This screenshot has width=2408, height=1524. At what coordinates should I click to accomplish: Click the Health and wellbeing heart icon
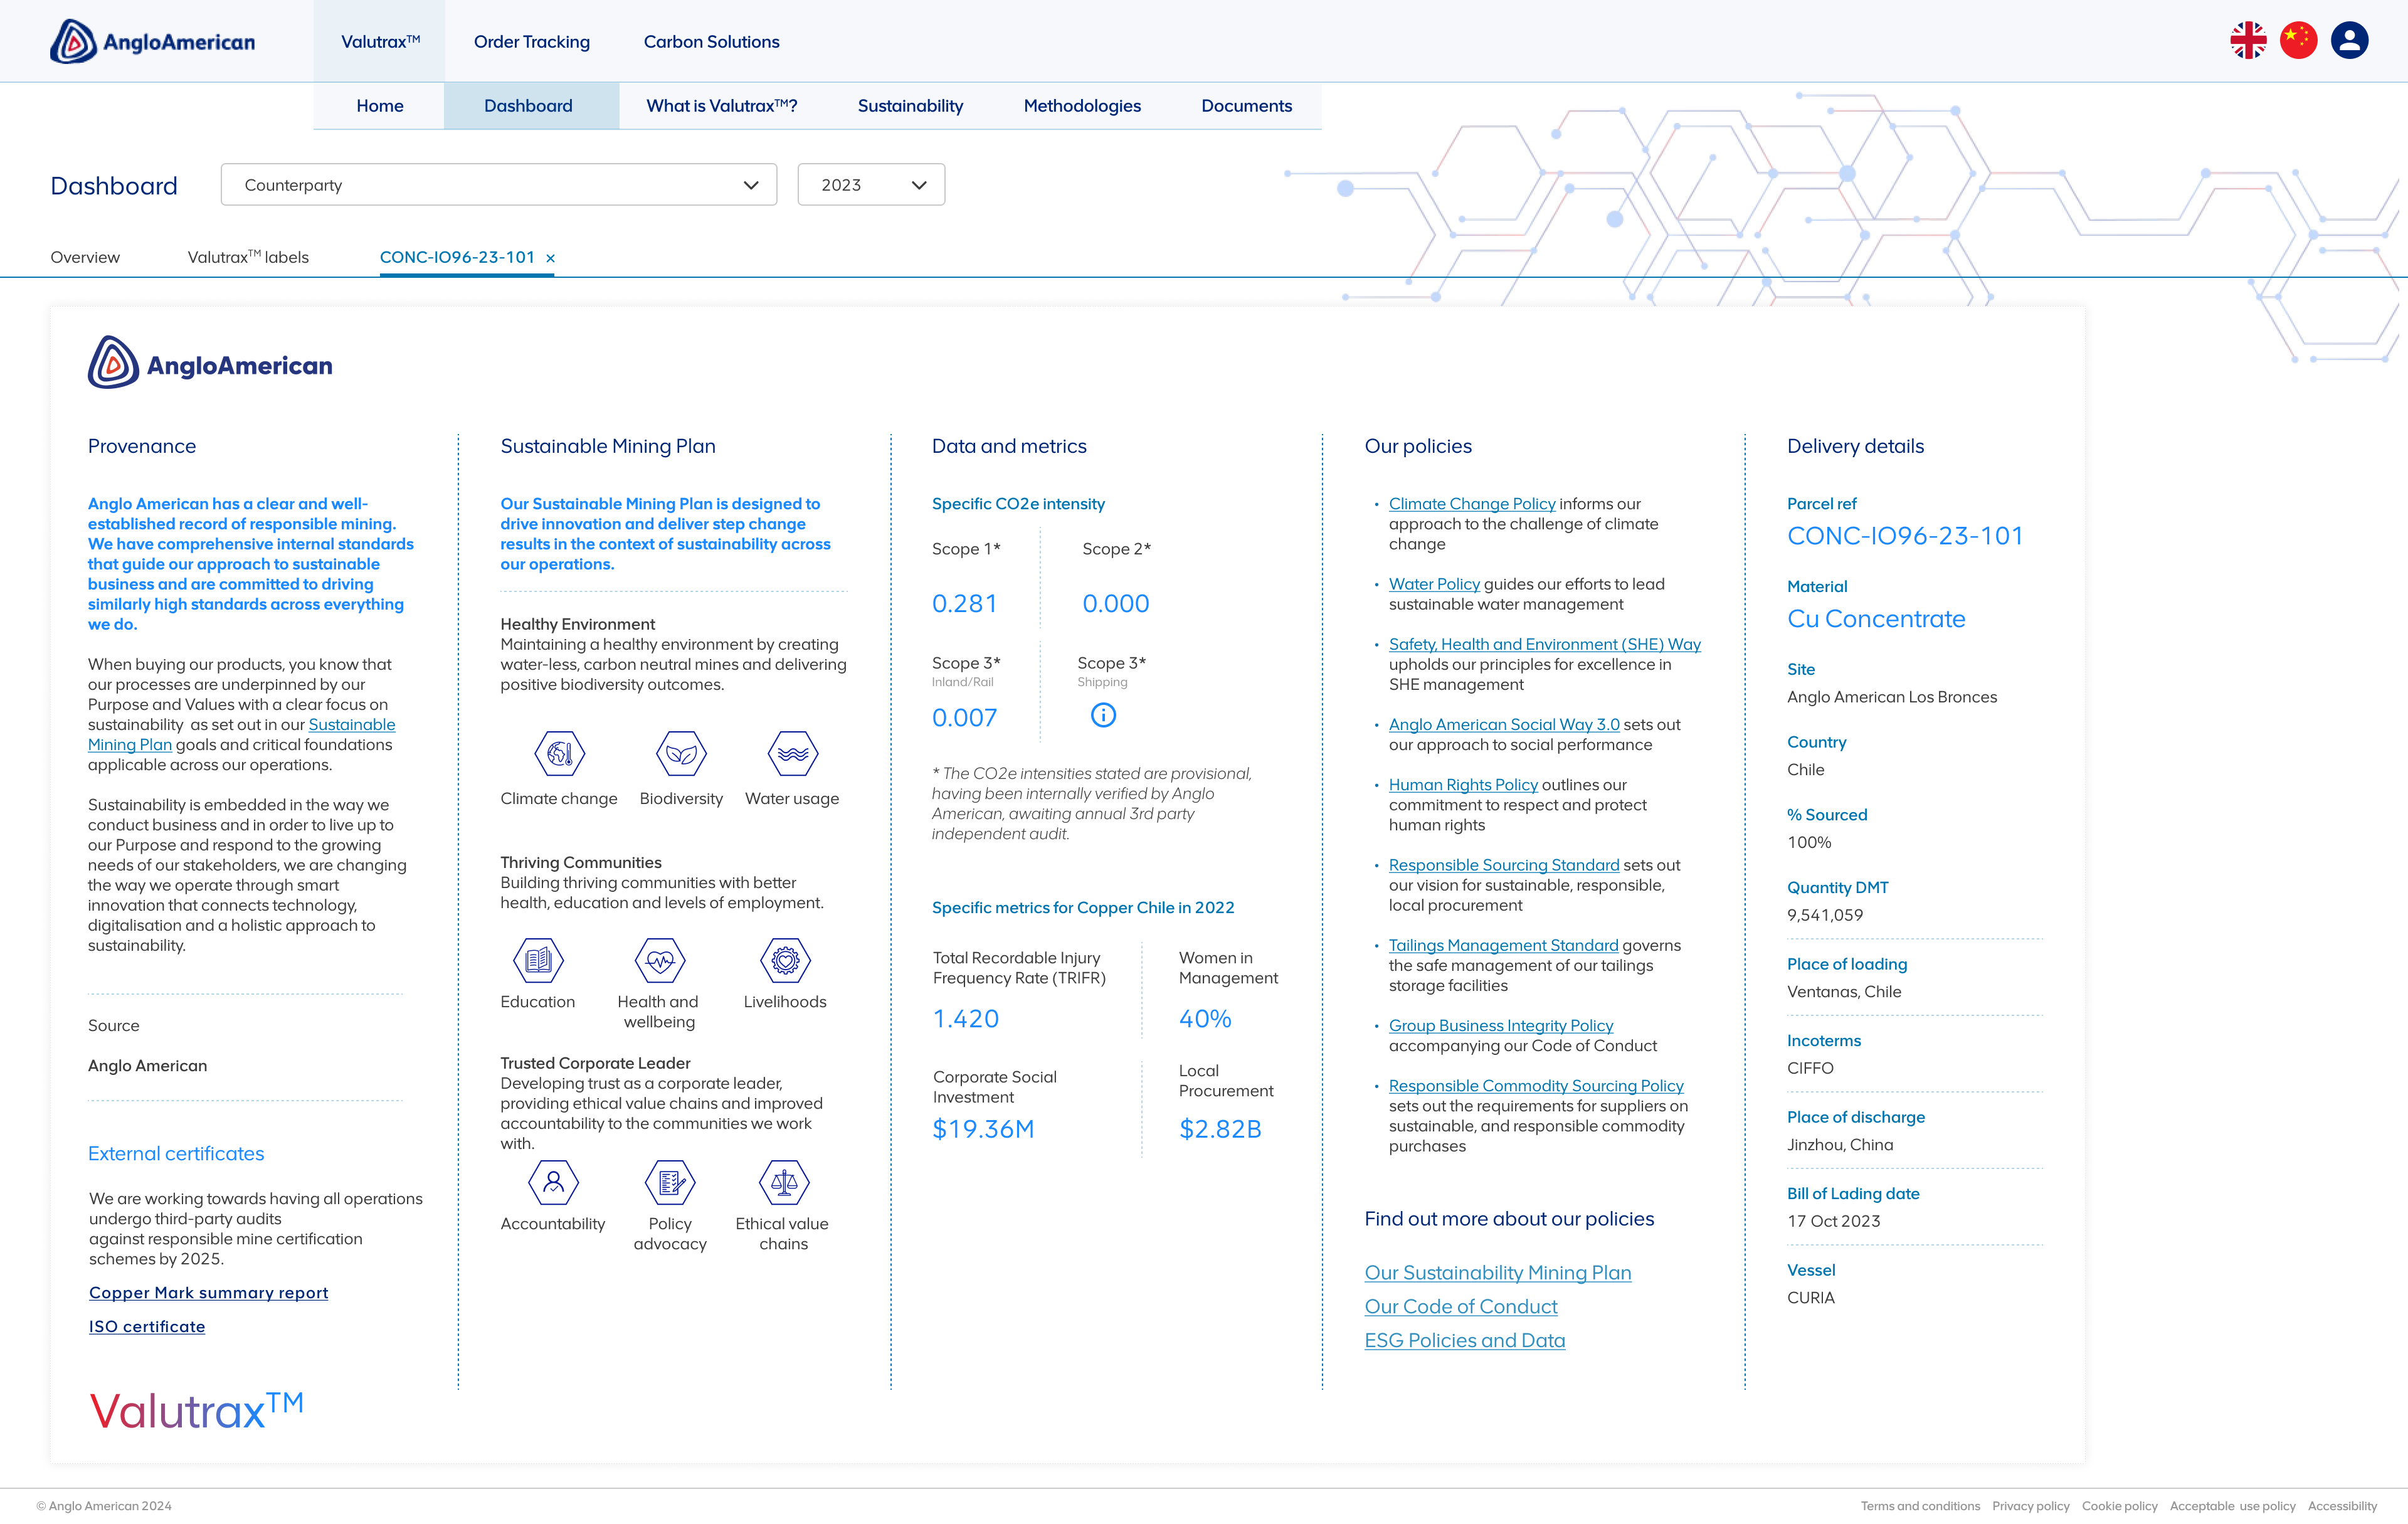[660, 960]
